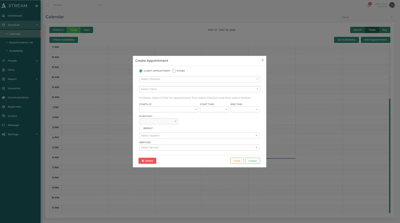400x223 pixels.
Task: Expand the Settings menu chevron
Action: point(37,134)
